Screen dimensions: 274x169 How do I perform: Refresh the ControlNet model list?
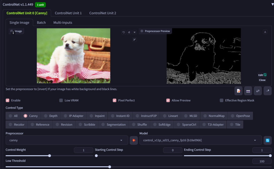[x=267, y=140]
